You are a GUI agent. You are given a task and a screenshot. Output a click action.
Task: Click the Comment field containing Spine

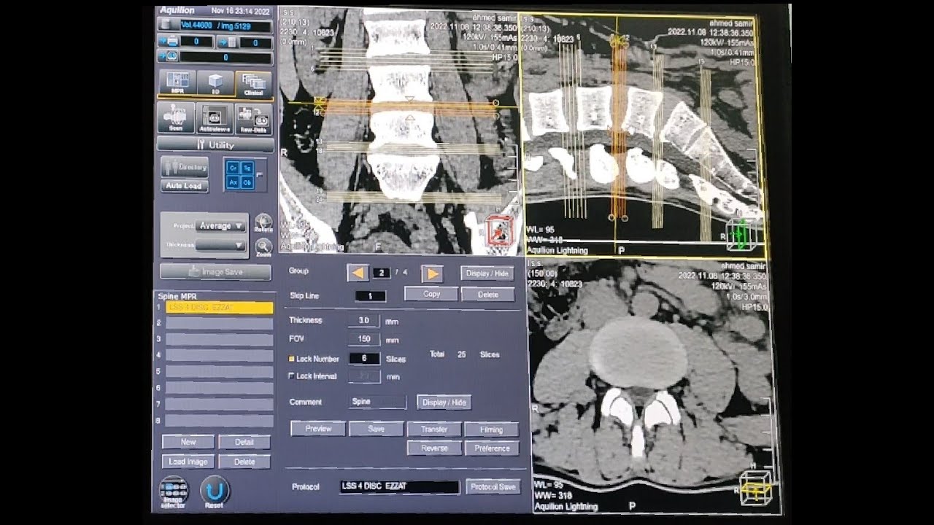coord(377,402)
